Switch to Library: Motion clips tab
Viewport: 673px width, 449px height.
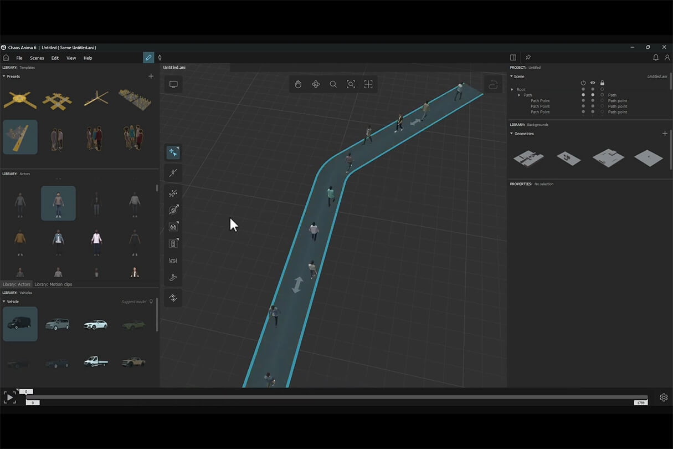tap(53, 284)
